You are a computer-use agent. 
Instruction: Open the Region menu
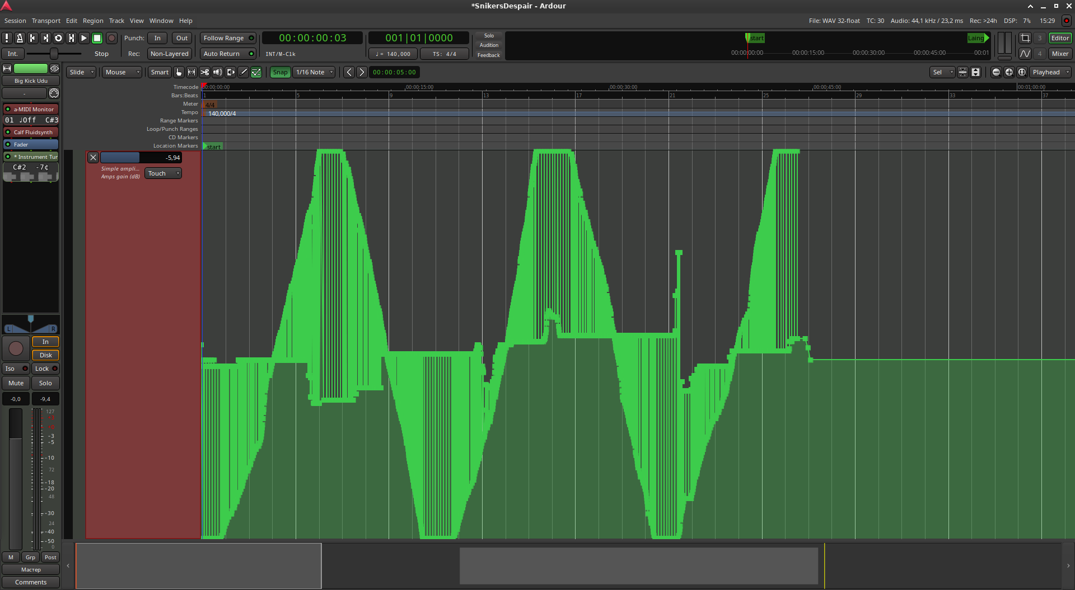[93, 21]
